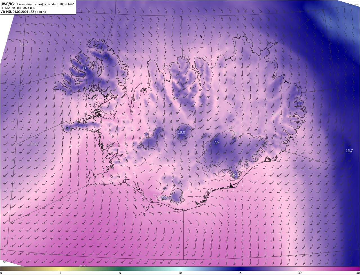Click the 15.7 value on the eastern edge
This screenshot has width=360, height=275.
tap(349, 151)
